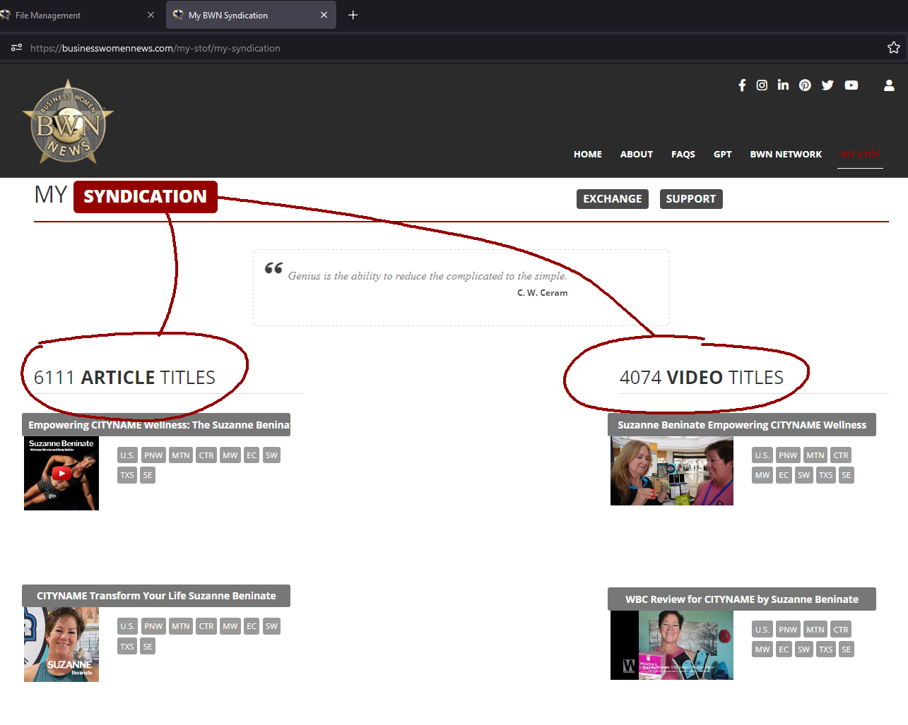Open the WBC Review video thumbnail
The image size is (908, 725).
click(x=672, y=645)
